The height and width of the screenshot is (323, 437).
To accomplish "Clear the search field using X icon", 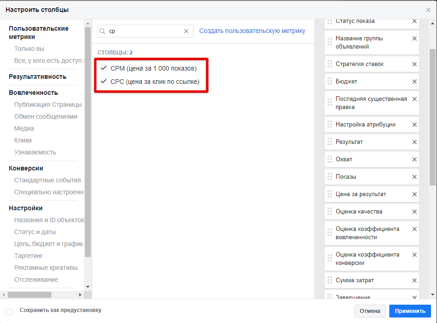I will pos(186,31).
